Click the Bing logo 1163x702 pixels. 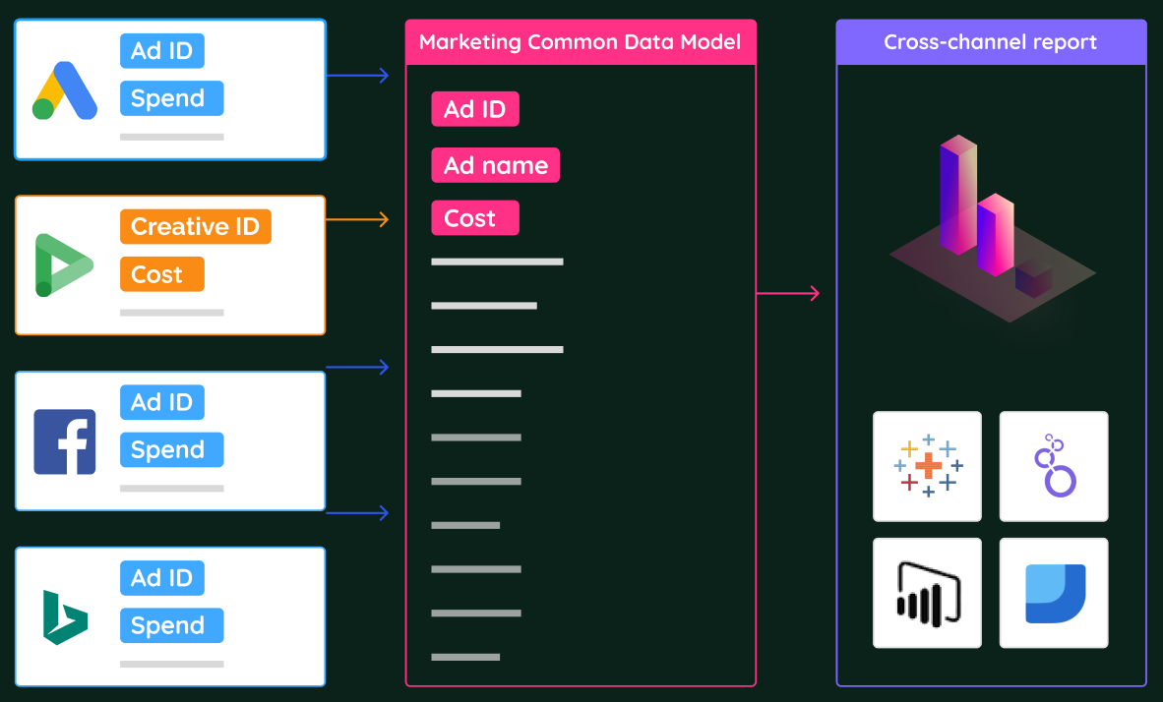(65, 617)
